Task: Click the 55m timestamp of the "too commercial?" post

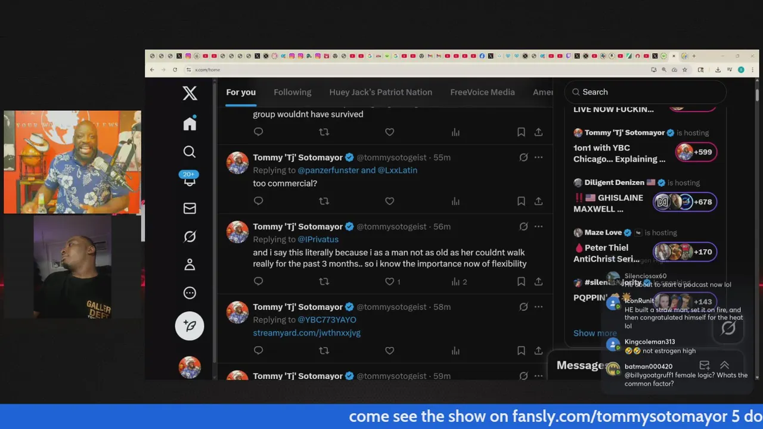Action: coord(442,157)
